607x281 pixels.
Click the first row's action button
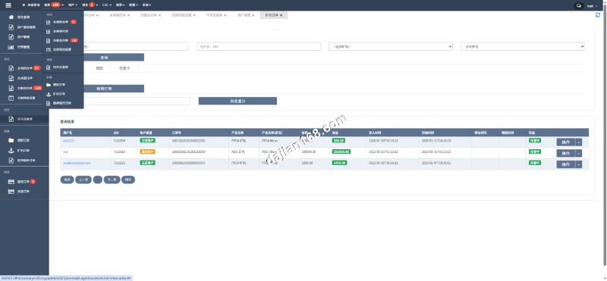pyautogui.click(x=565, y=142)
